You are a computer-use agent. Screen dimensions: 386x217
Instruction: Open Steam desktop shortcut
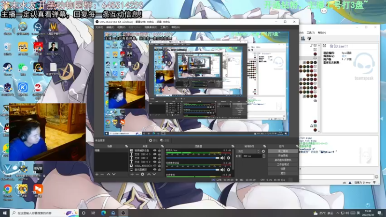point(8,69)
